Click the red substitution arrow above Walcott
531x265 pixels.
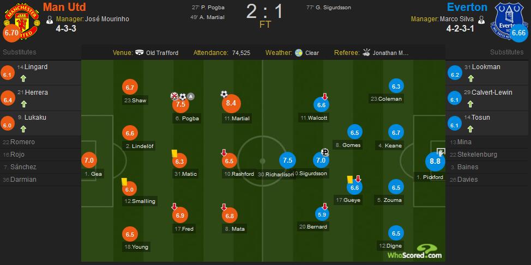[x=324, y=97]
